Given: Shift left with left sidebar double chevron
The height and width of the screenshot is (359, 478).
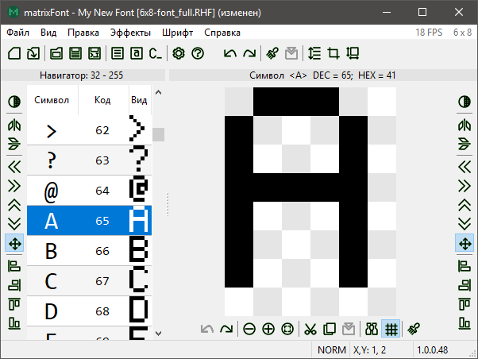Looking at the screenshot, I should (14, 167).
